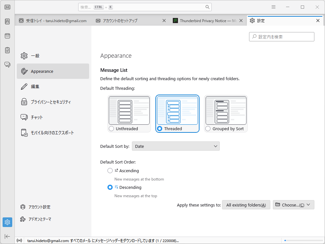Click the magnifier icon in global search

(x=207, y=7)
